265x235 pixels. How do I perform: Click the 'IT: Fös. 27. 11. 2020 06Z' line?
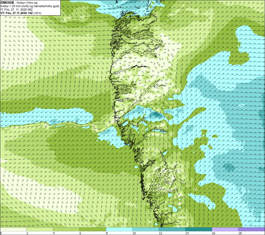pos(16,10)
